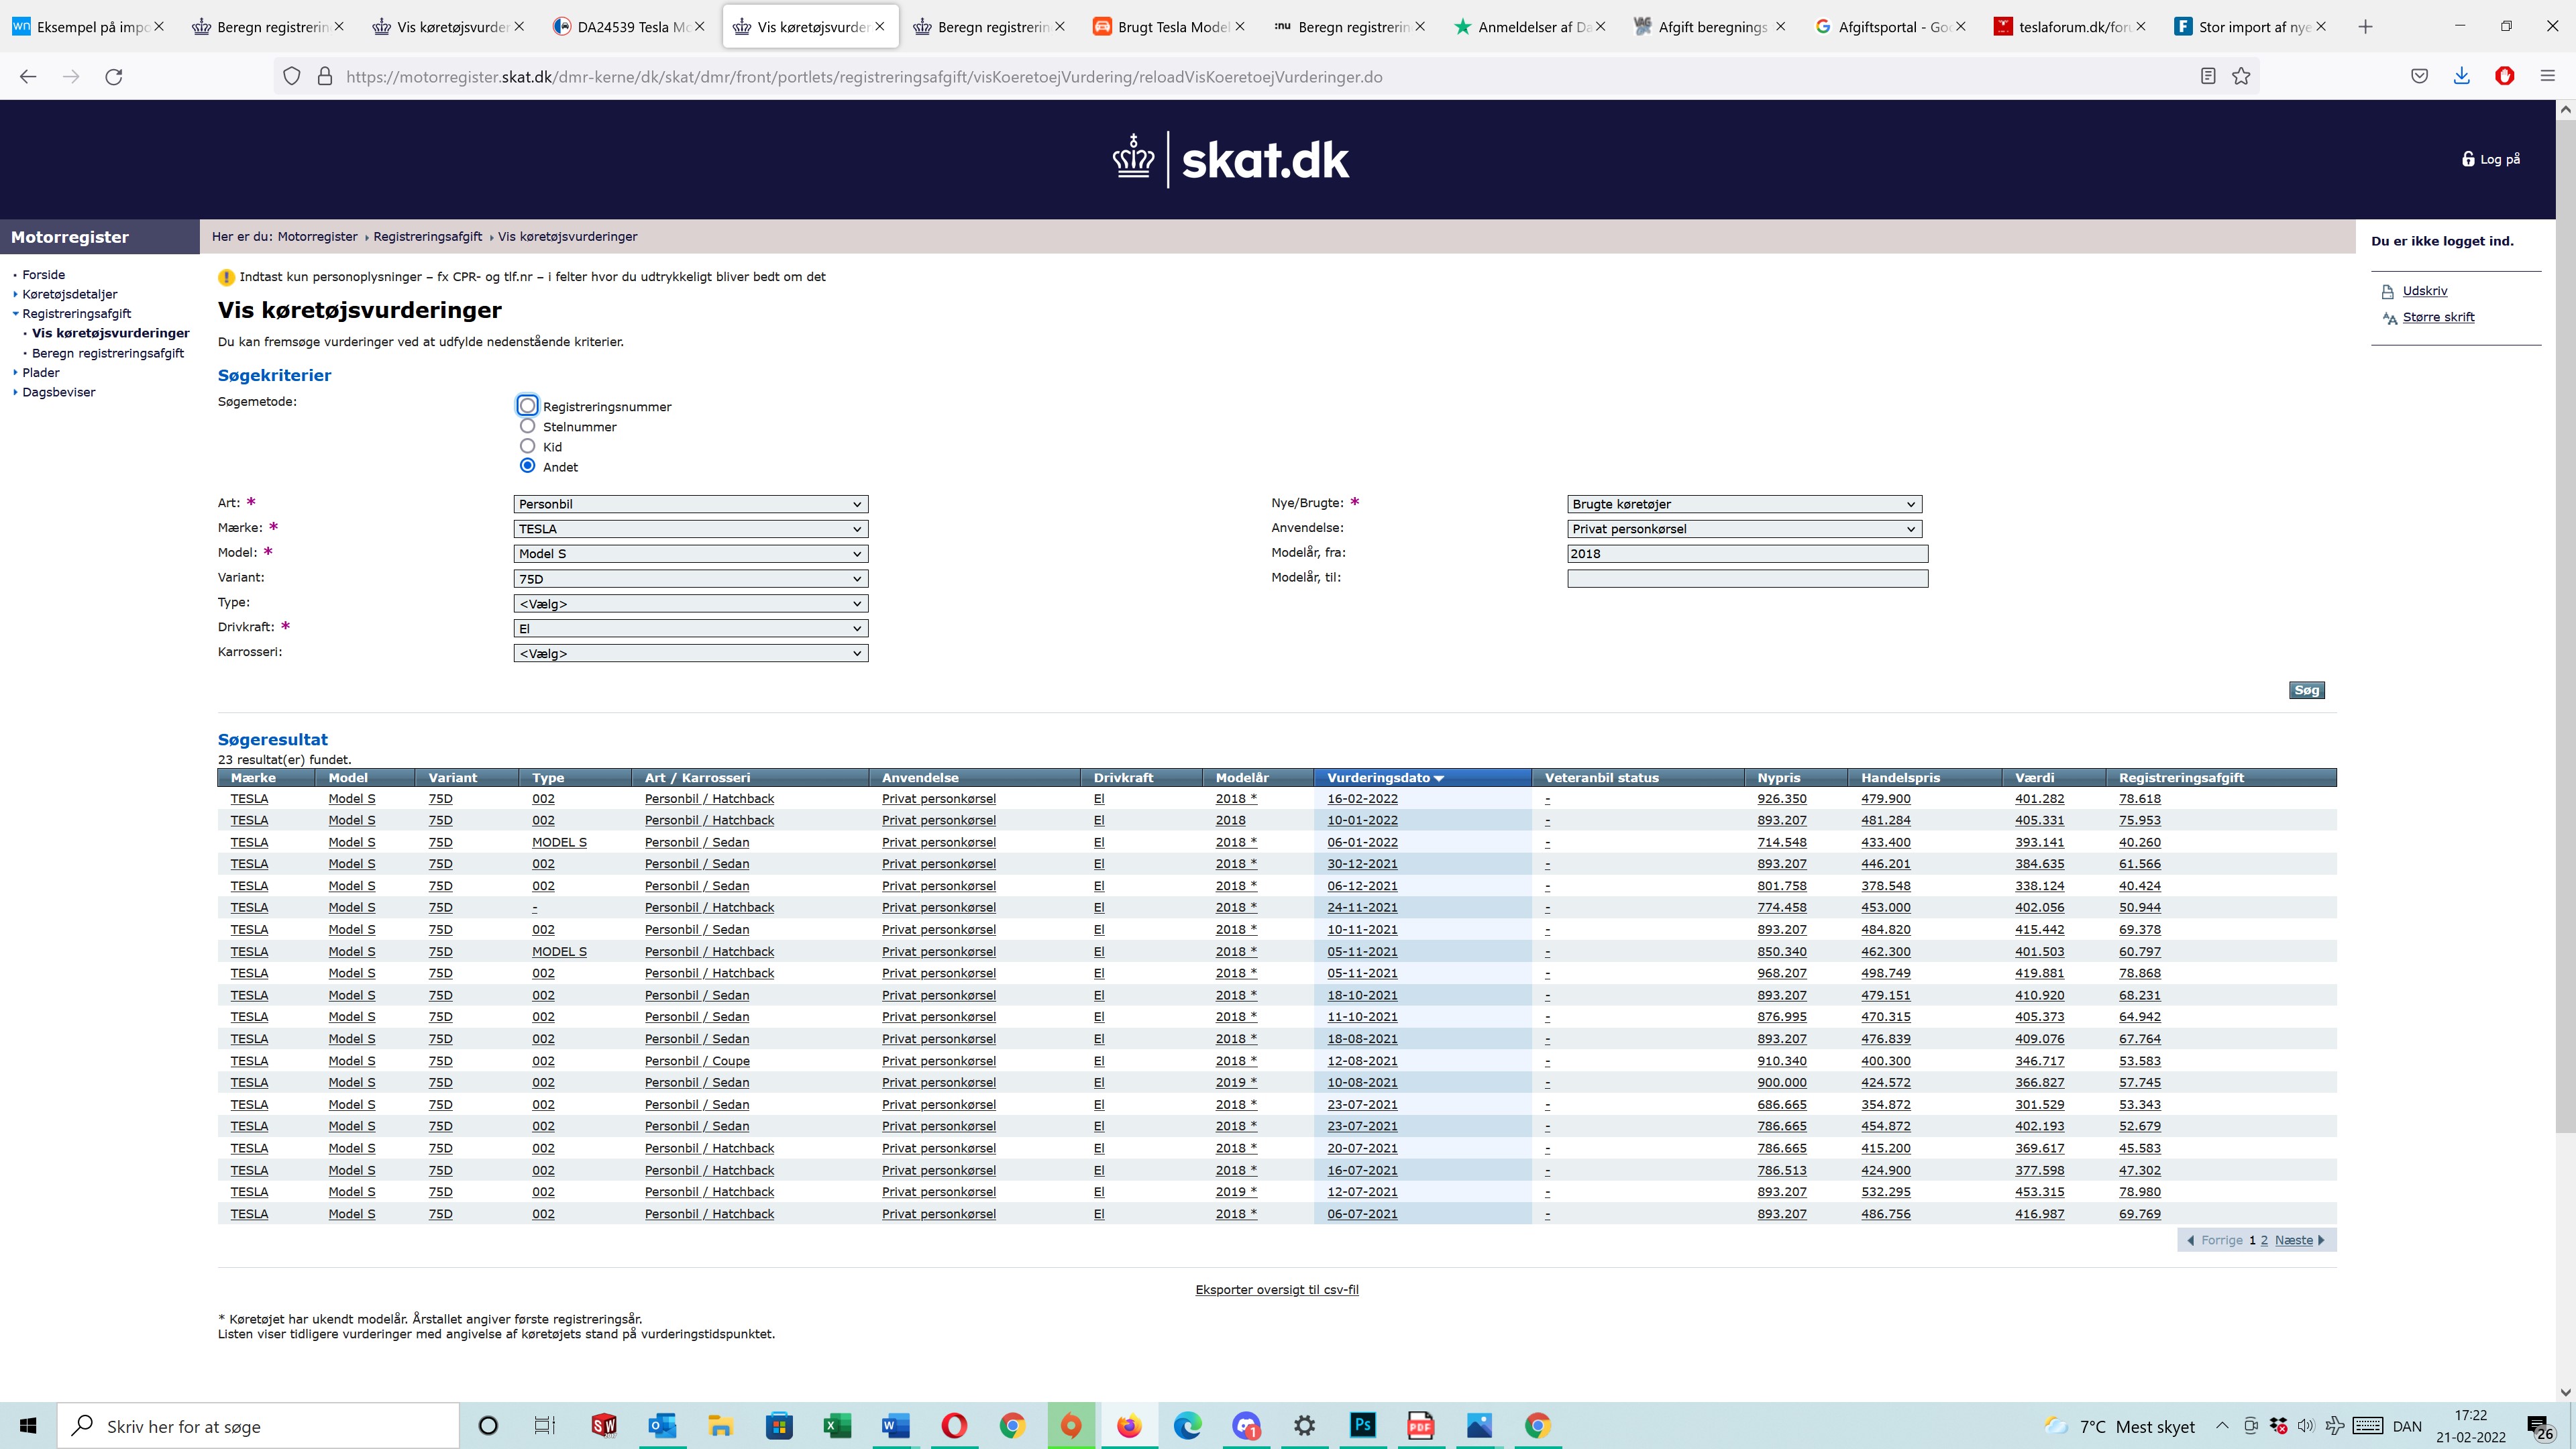The height and width of the screenshot is (1449, 2576).
Task: Click the site padlock icon
Action: pyautogui.click(x=325, y=76)
